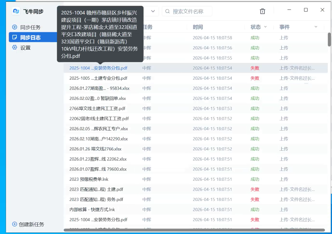Select 2026.02.02盈...0 暂缺回单.xlsx
The width and height of the screenshot is (332, 234).
point(196,98)
